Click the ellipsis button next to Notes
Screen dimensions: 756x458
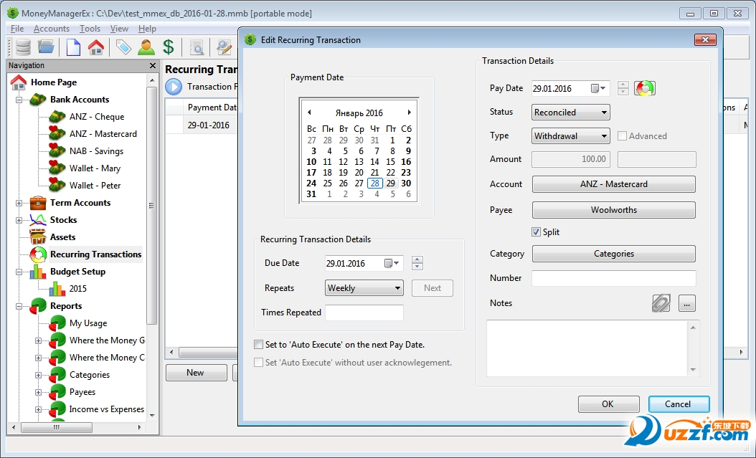pyautogui.click(x=686, y=304)
